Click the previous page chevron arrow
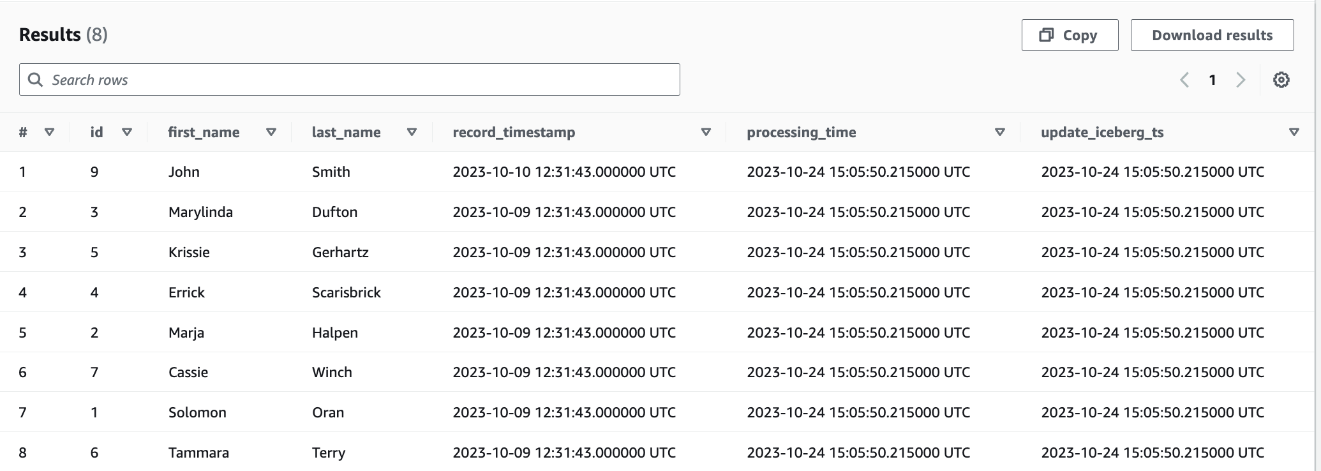The height and width of the screenshot is (471, 1321). tap(1184, 79)
